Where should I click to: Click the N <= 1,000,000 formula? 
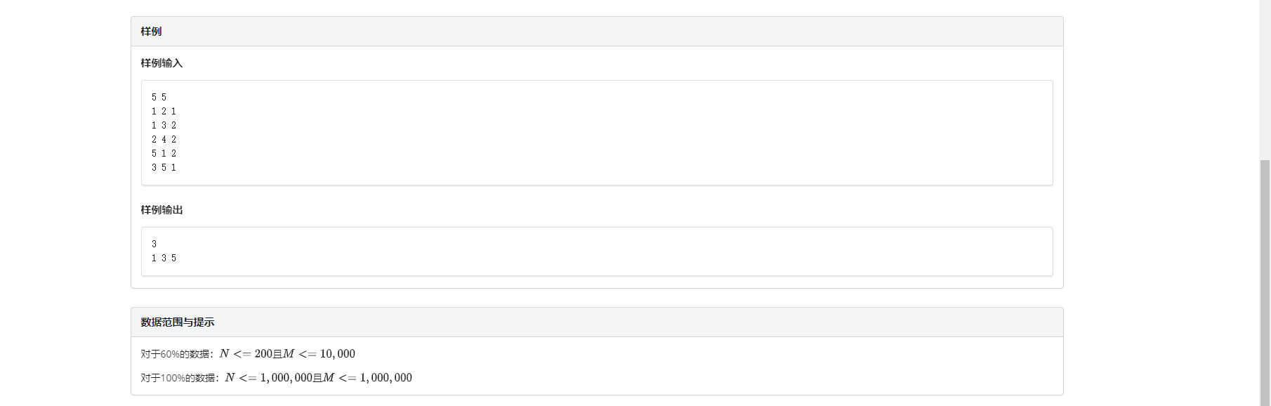tap(268, 378)
